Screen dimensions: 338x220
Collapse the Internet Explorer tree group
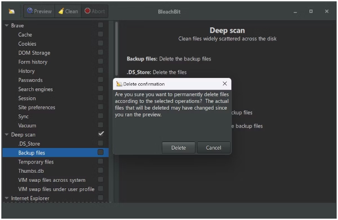pyautogui.click(x=6, y=198)
